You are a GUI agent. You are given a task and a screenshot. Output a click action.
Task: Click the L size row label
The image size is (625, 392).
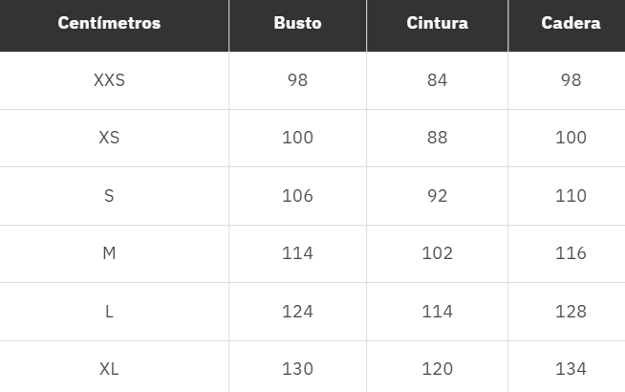tap(109, 312)
